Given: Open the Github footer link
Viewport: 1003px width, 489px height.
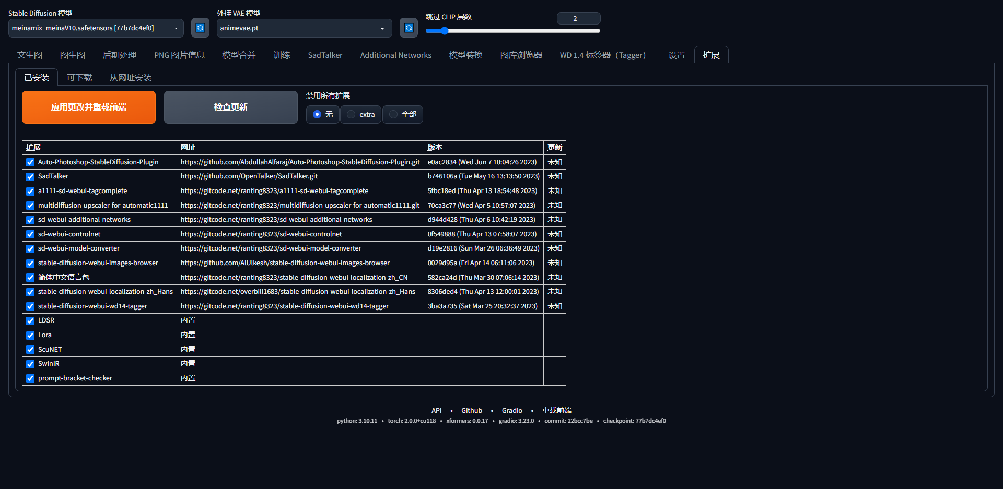Looking at the screenshot, I should 471,411.
